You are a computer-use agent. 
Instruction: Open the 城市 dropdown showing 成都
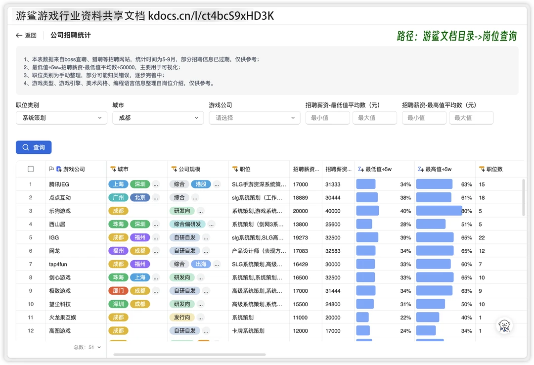pyautogui.click(x=158, y=118)
